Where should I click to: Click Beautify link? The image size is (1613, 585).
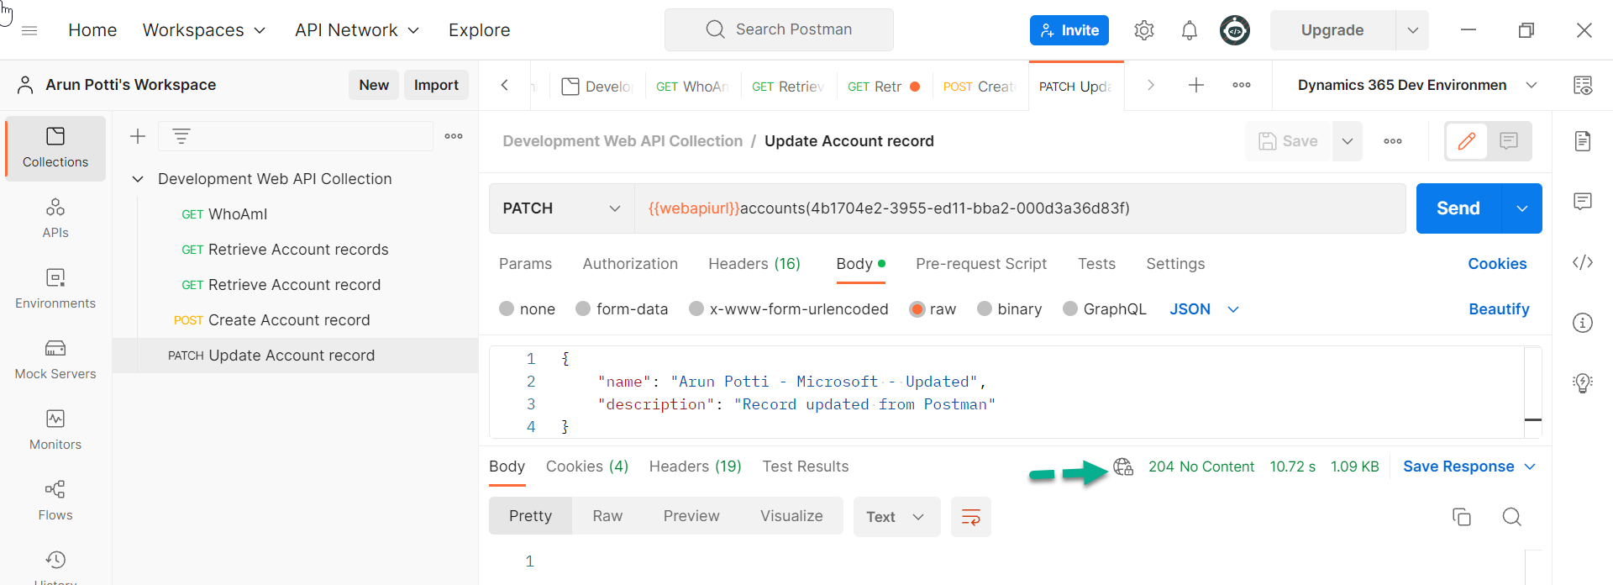coord(1499,308)
